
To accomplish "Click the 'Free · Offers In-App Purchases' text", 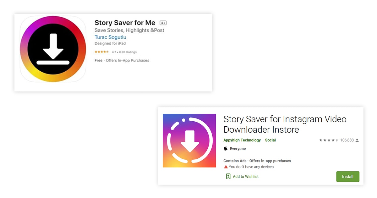I will click(122, 60).
